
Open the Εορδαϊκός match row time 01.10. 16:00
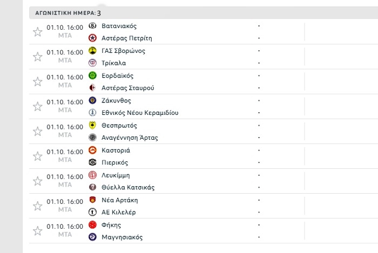[65, 77]
